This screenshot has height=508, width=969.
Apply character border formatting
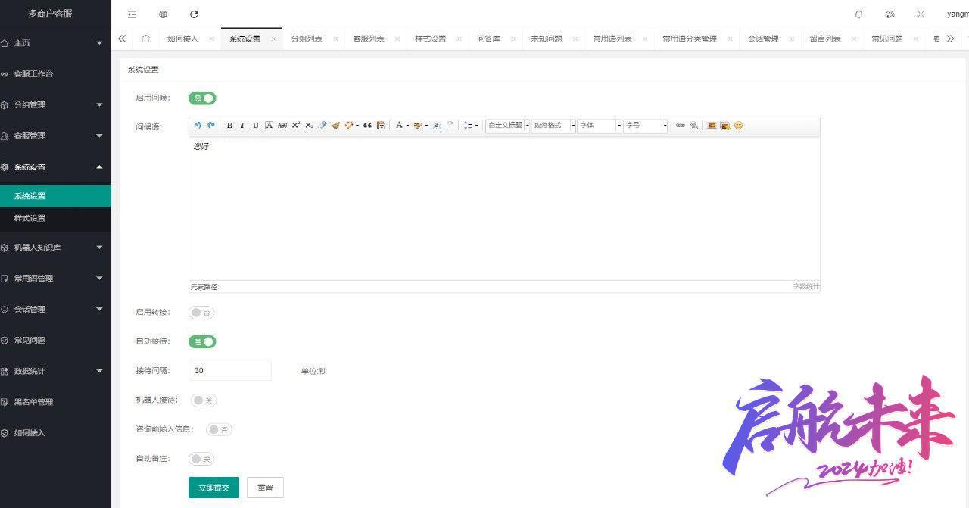(x=269, y=126)
